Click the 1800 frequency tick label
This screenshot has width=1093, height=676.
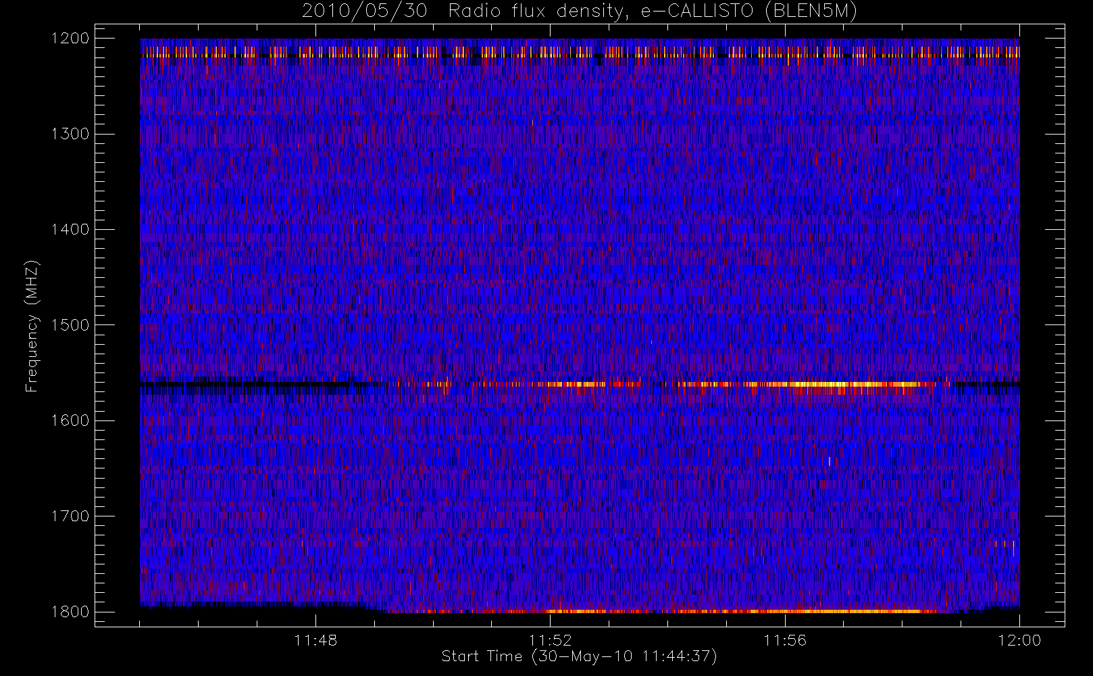click(70, 612)
